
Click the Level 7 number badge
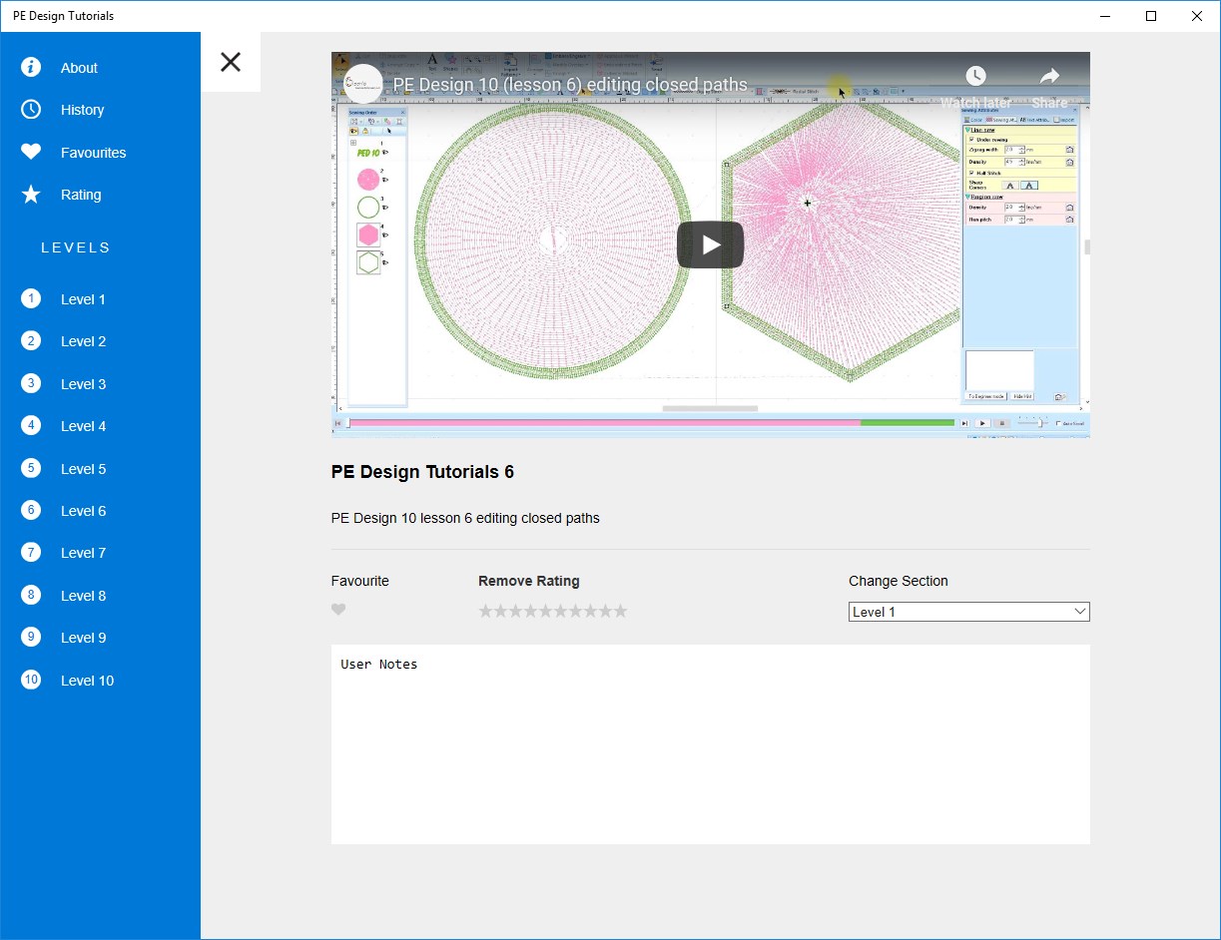click(31, 553)
